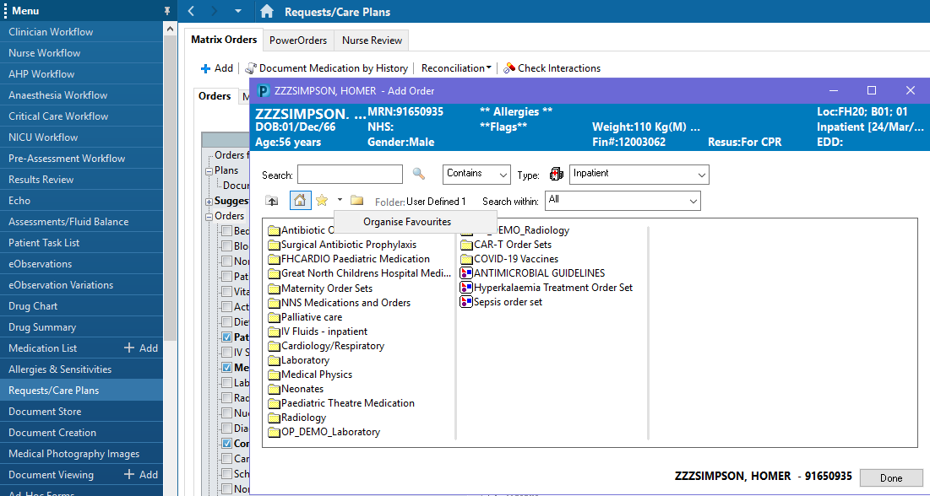Image resolution: width=930 pixels, height=496 pixels.
Task: Tick the checkbox beside 'Die' in Orders tree
Action: (x=226, y=321)
